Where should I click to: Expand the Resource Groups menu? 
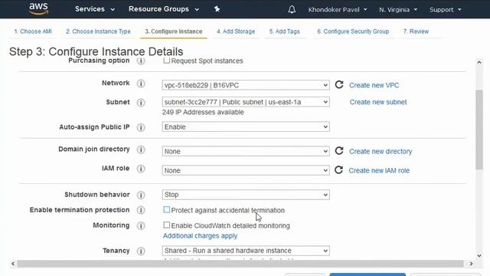[x=164, y=9]
